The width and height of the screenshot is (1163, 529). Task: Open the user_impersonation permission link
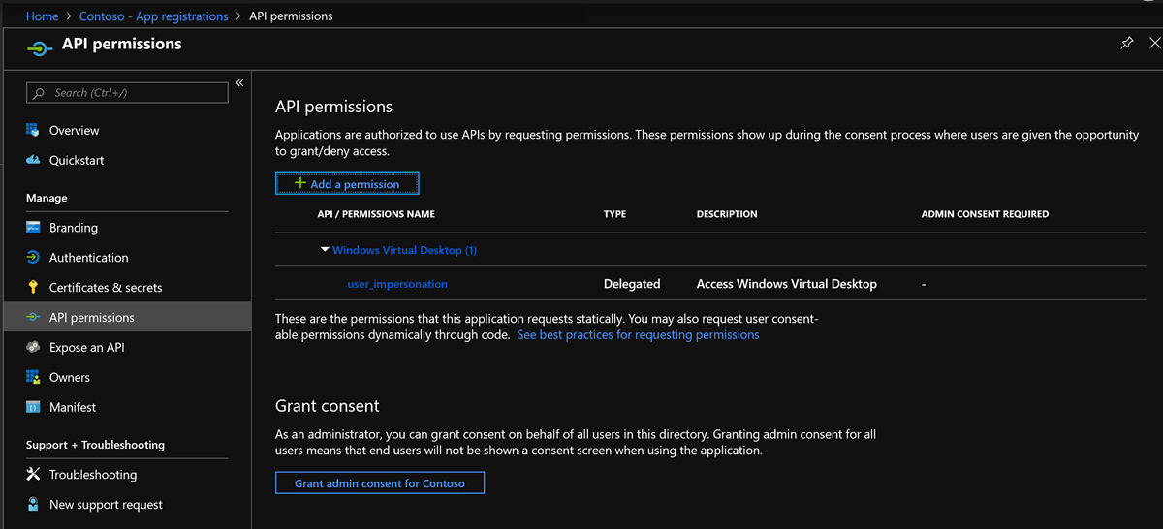[397, 284]
